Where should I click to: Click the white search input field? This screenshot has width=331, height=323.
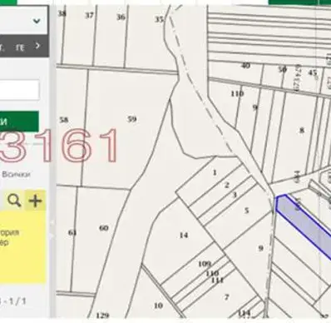click(x=19, y=90)
